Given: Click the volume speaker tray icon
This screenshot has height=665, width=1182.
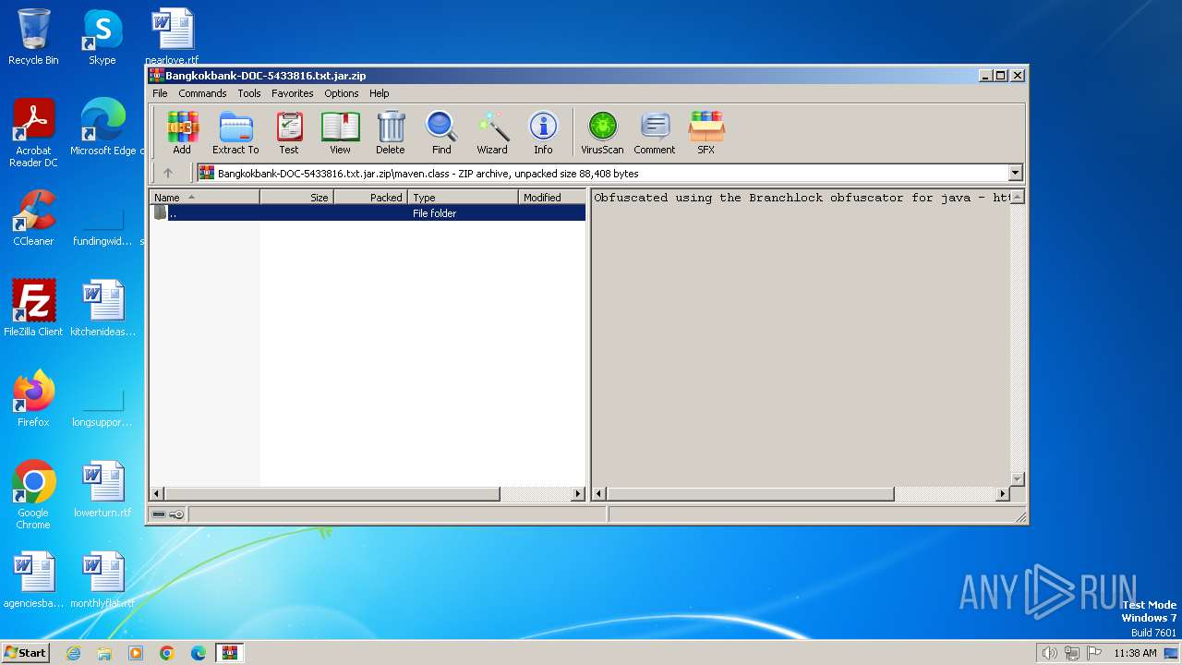Looking at the screenshot, I should click(x=1049, y=653).
